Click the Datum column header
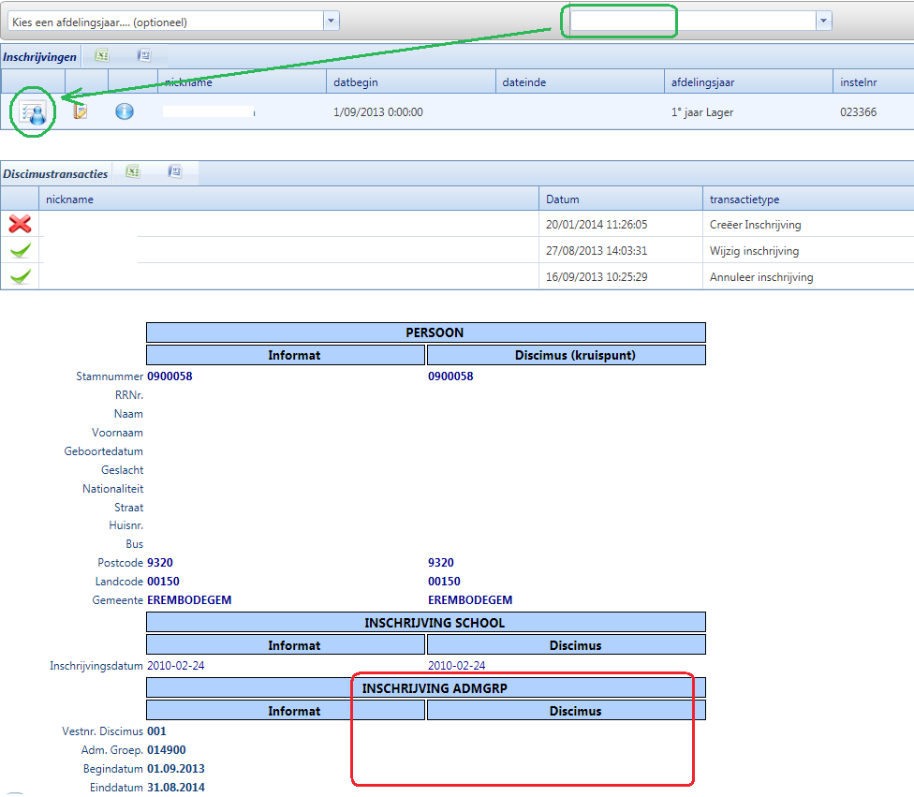This screenshot has height=797, width=914. point(620,199)
